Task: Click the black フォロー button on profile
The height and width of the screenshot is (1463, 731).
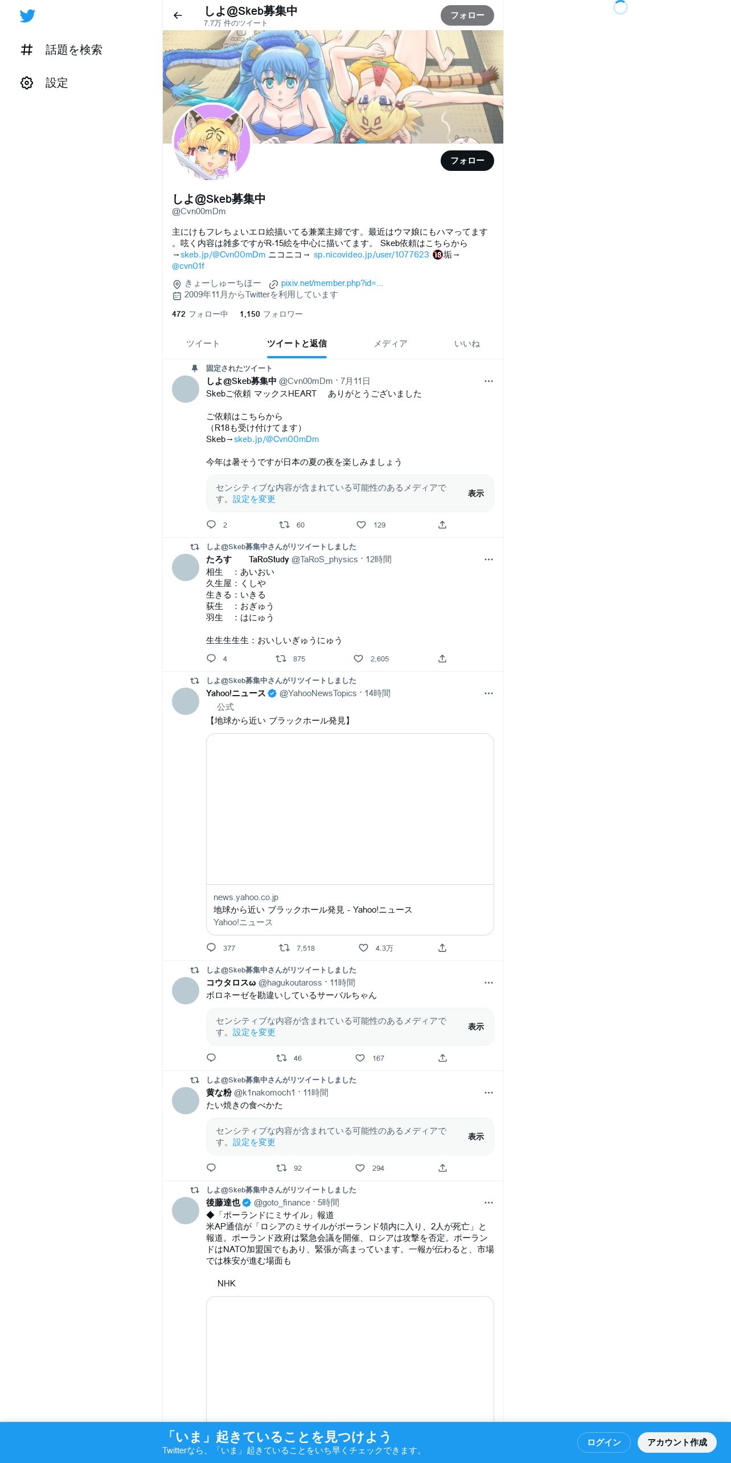Action: pos(467,161)
